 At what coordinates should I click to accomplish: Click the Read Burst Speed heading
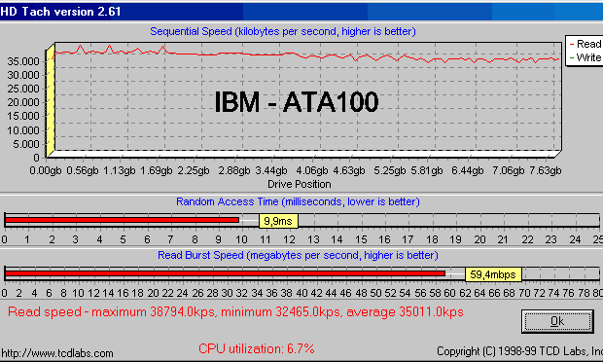[x=298, y=255]
